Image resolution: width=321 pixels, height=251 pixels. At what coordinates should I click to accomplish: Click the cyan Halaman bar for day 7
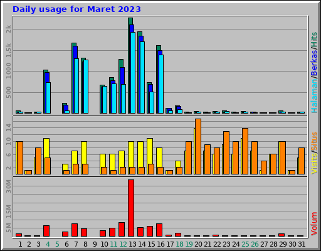coord(76,86)
